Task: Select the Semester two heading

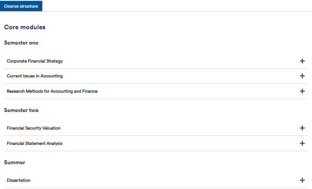Action: [x=21, y=110]
